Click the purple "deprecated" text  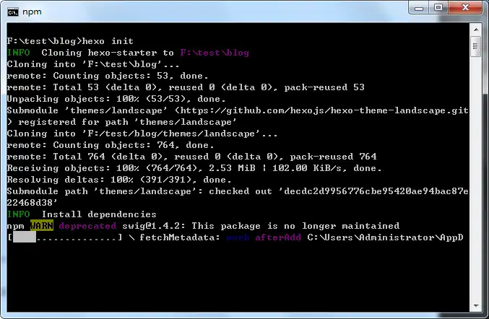[x=87, y=226]
